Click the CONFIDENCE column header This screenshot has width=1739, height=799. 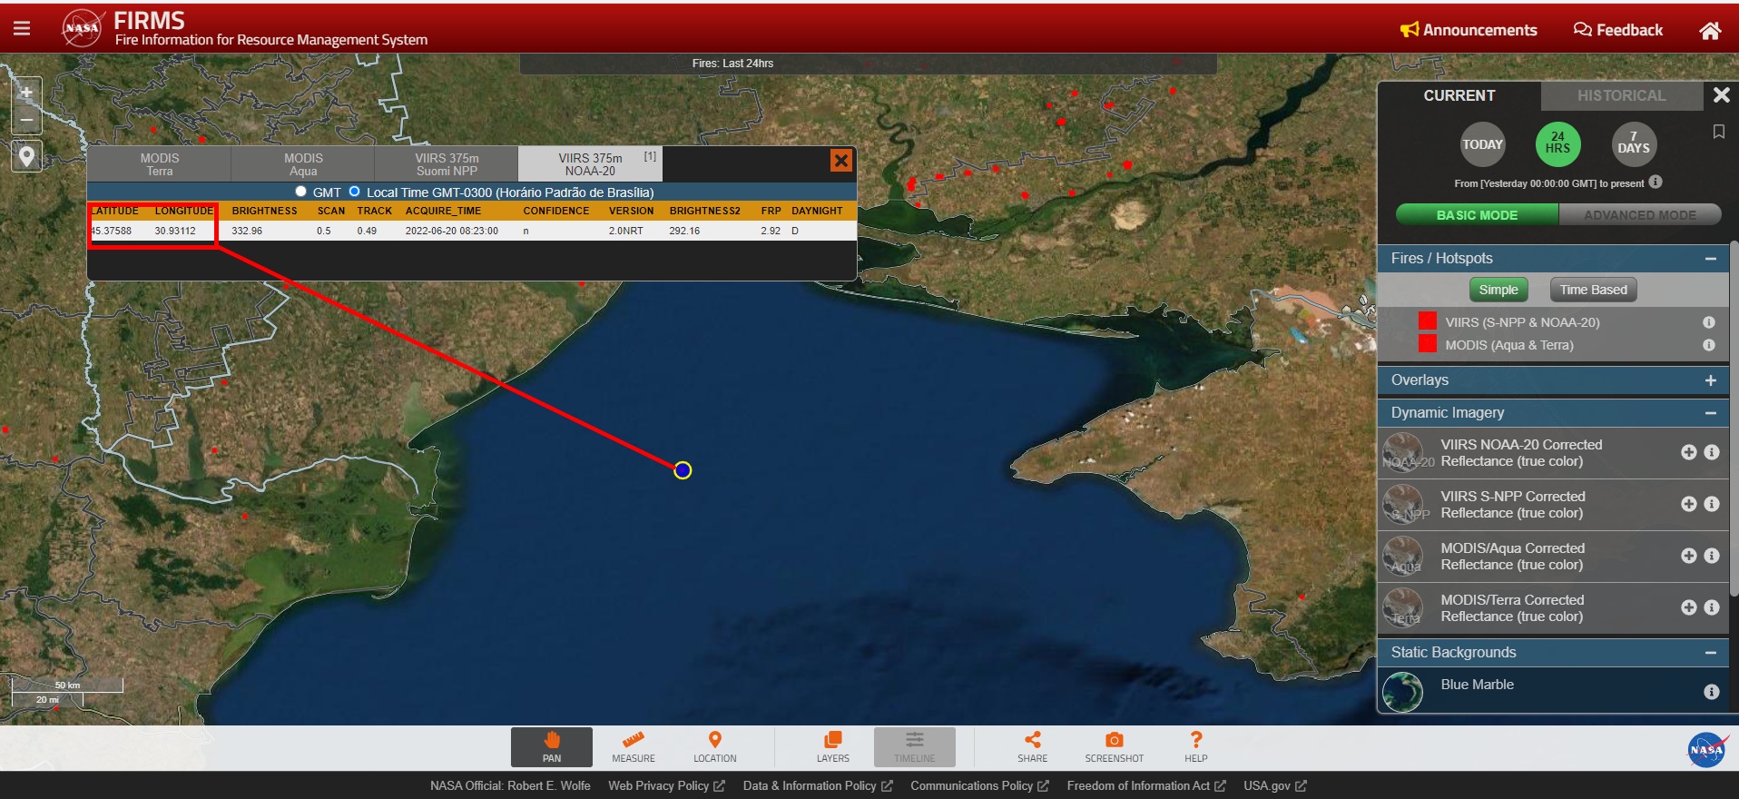point(555,211)
